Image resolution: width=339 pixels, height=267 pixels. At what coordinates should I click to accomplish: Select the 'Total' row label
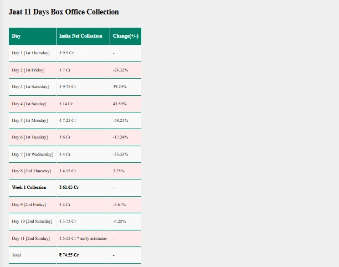click(x=17, y=255)
